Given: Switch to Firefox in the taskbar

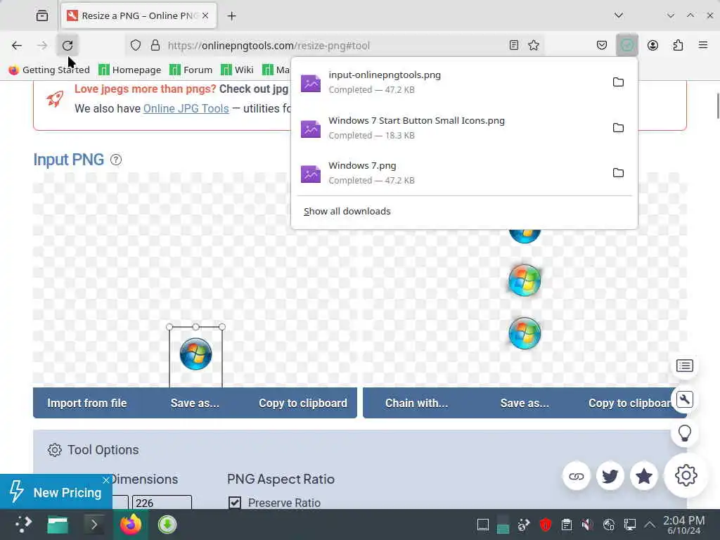Looking at the screenshot, I should (131, 525).
